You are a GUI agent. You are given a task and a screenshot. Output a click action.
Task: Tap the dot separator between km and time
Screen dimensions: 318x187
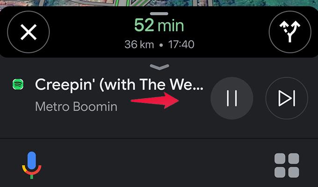[161, 45]
